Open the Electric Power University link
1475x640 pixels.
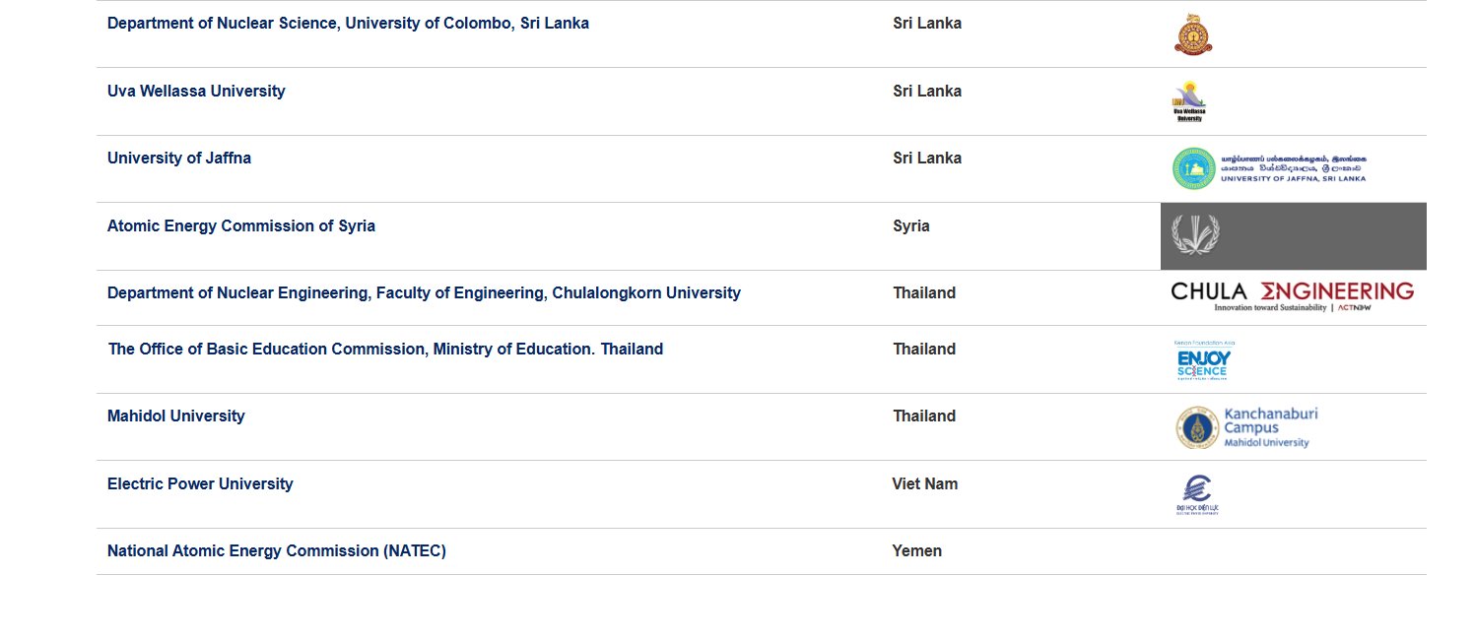[200, 483]
